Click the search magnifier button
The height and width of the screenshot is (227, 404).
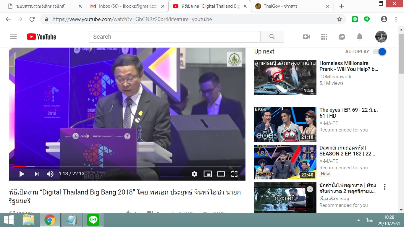coord(272,37)
